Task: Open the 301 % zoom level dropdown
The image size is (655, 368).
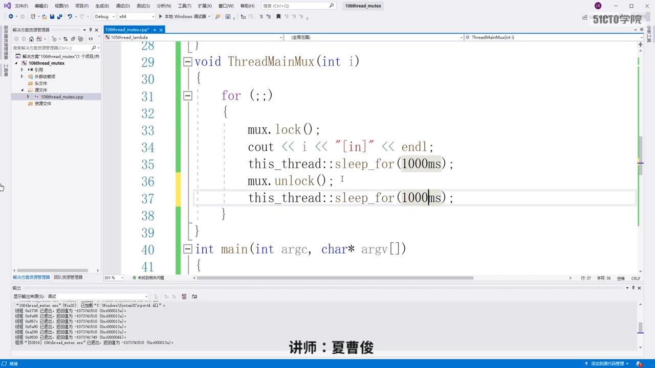Action: tap(114, 278)
